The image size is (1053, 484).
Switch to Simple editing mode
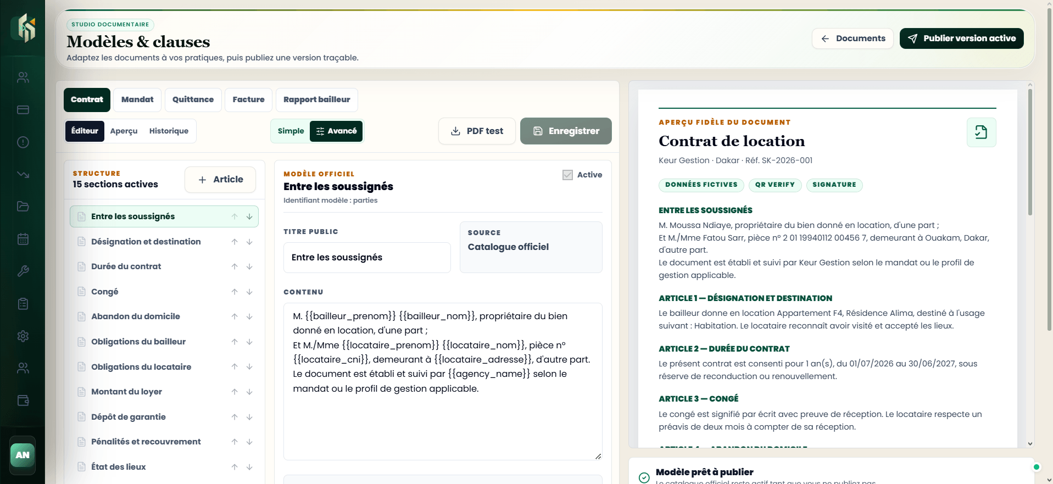[291, 131]
